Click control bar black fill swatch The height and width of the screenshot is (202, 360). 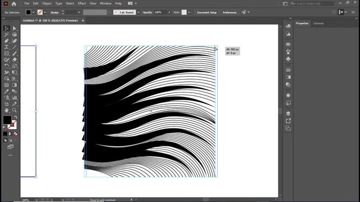click(x=28, y=12)
